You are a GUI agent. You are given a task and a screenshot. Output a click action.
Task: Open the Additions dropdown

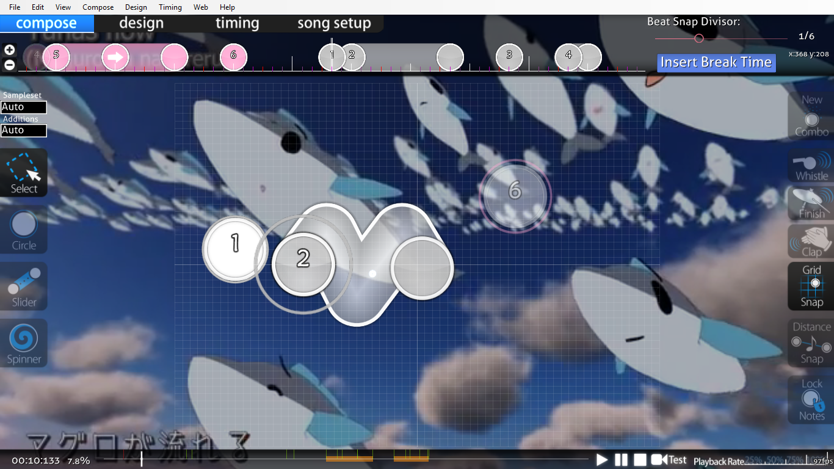click(x=23, y=130)
